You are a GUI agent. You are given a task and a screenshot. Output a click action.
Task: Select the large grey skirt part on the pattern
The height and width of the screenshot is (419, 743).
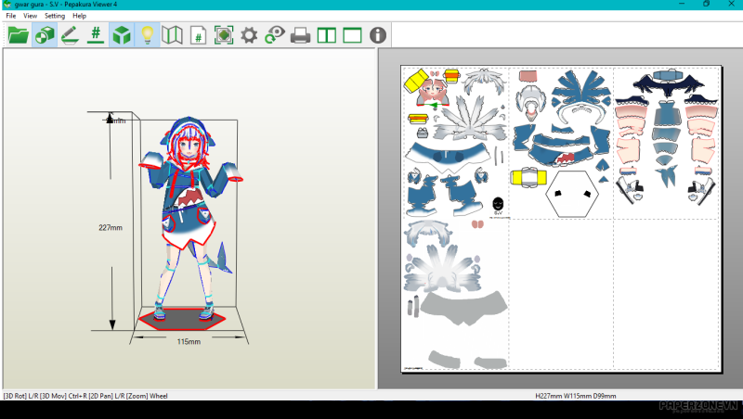(463, 308)
